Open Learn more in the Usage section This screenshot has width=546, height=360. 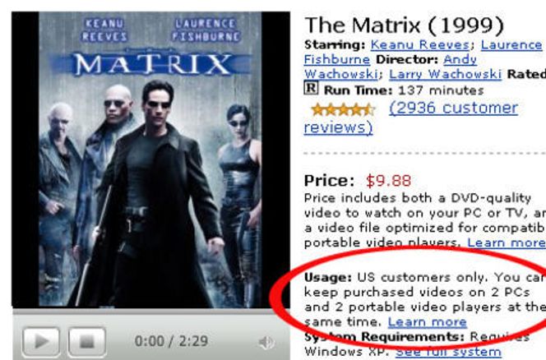coord(428,322)
